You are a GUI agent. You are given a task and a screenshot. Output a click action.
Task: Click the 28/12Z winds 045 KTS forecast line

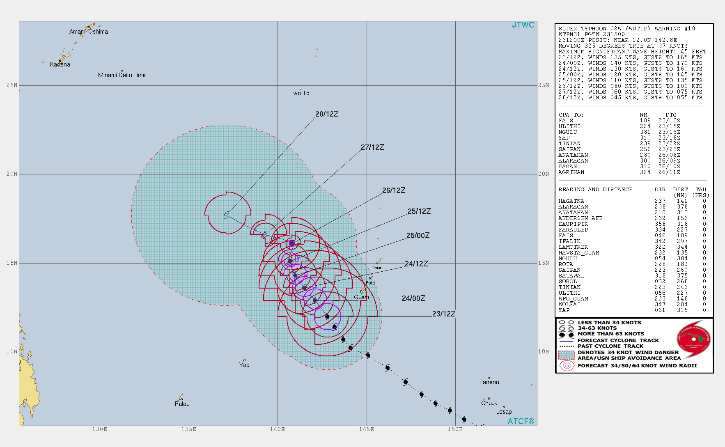[x=630, y=98]
